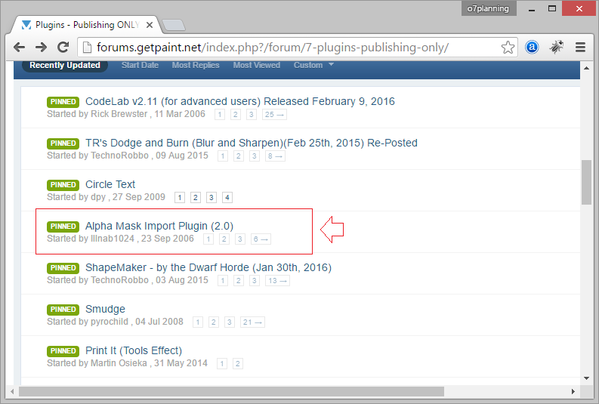Go to page 1 of Circle Text
This screenshot has height=404, width=599.
click(x=180, y=197)
